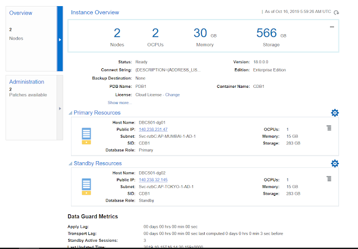Select the Version 18.0.0.0 value
358x249 pixels.
[x=261, y=62]
